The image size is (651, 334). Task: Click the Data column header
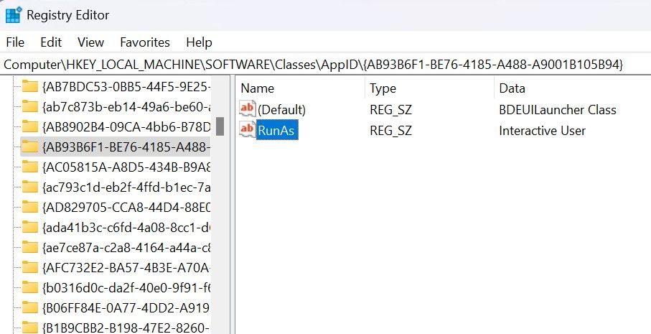(512, 88)
